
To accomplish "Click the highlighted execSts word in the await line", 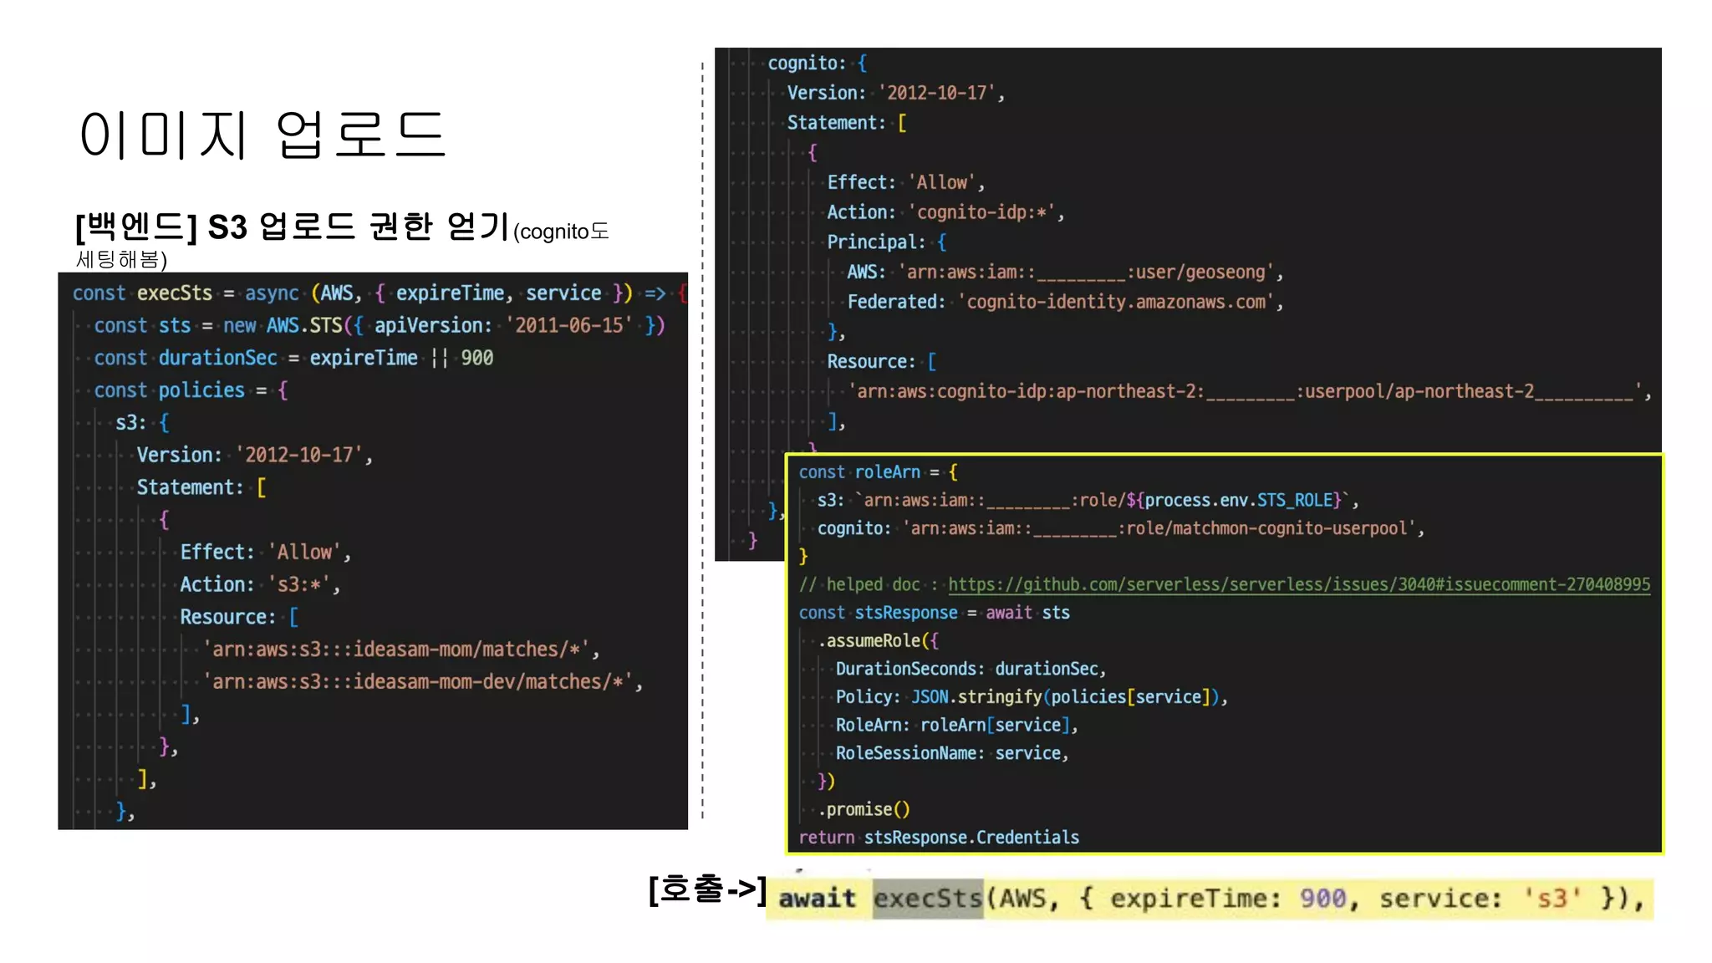I will point(927,899).
